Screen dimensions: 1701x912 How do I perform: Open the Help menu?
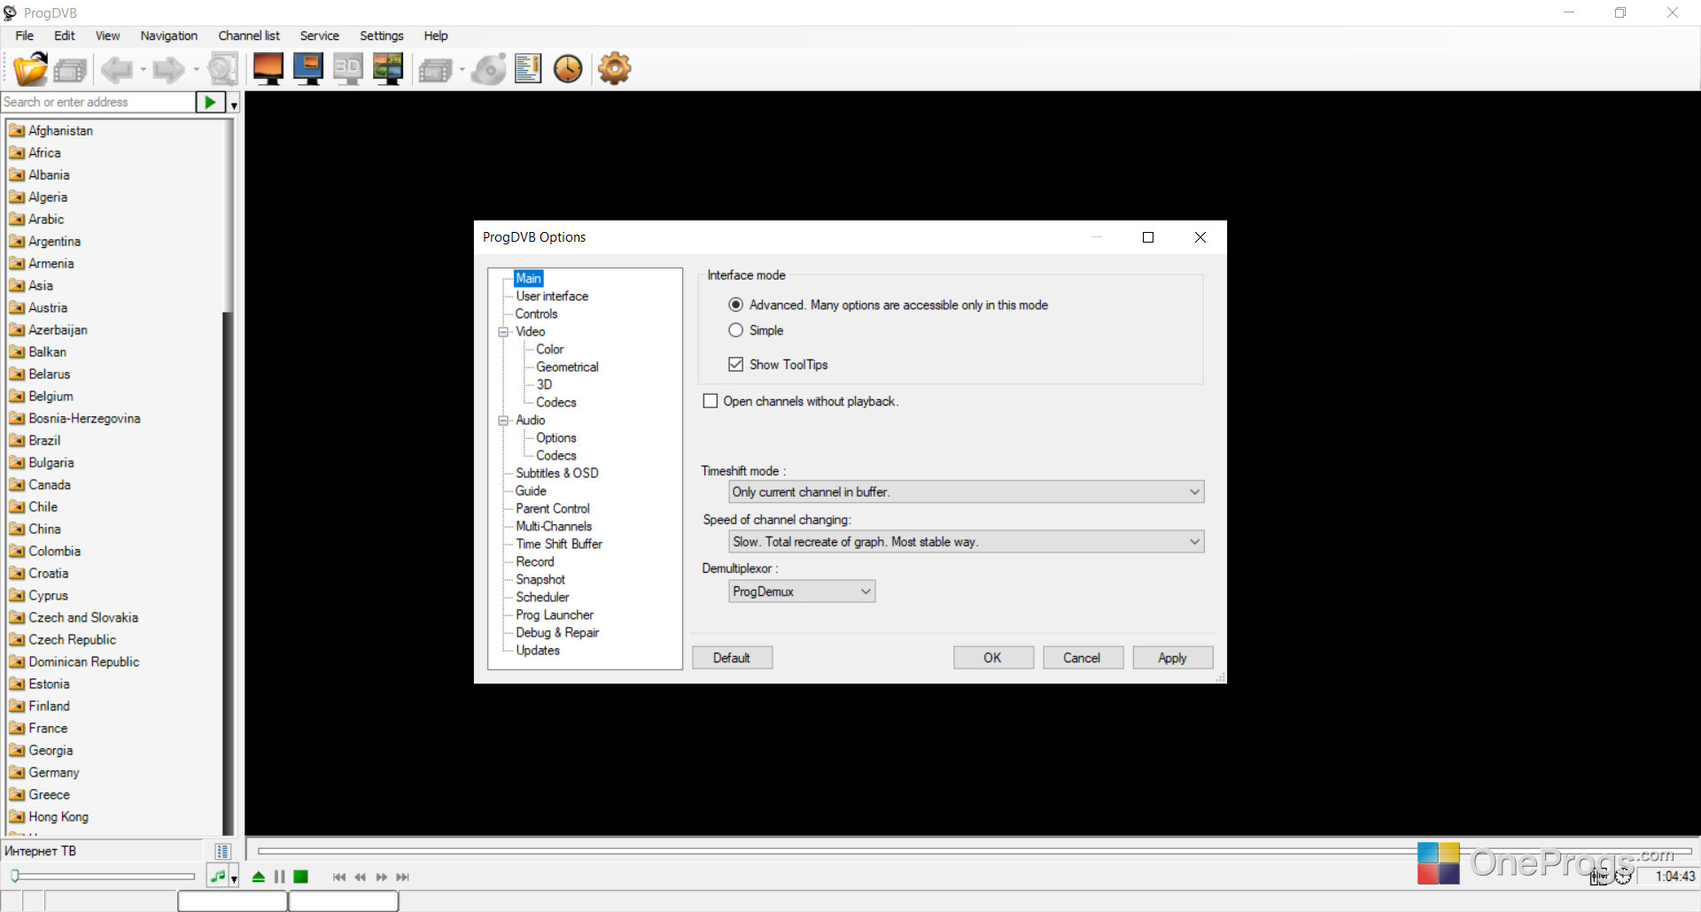(x=436, y=35)
